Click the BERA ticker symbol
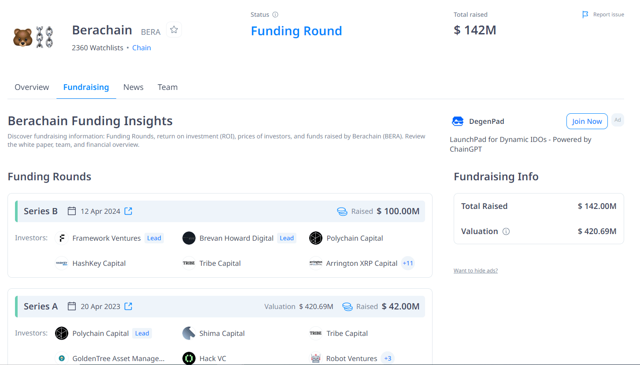 (151, 32)
